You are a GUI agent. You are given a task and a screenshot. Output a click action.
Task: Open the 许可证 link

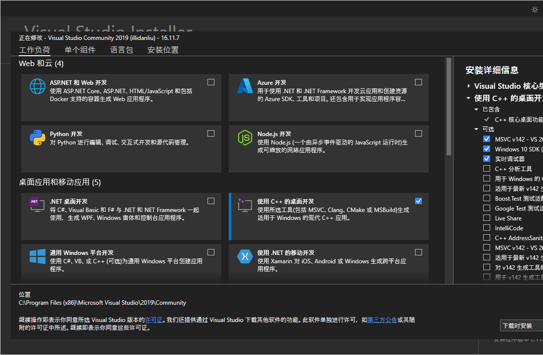[153, 319]
